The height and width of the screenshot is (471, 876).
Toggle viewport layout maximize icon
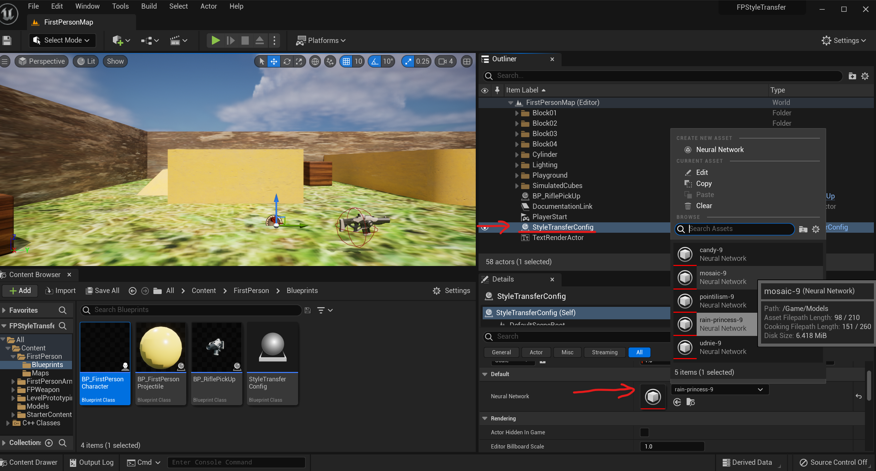tap(467, 62)
